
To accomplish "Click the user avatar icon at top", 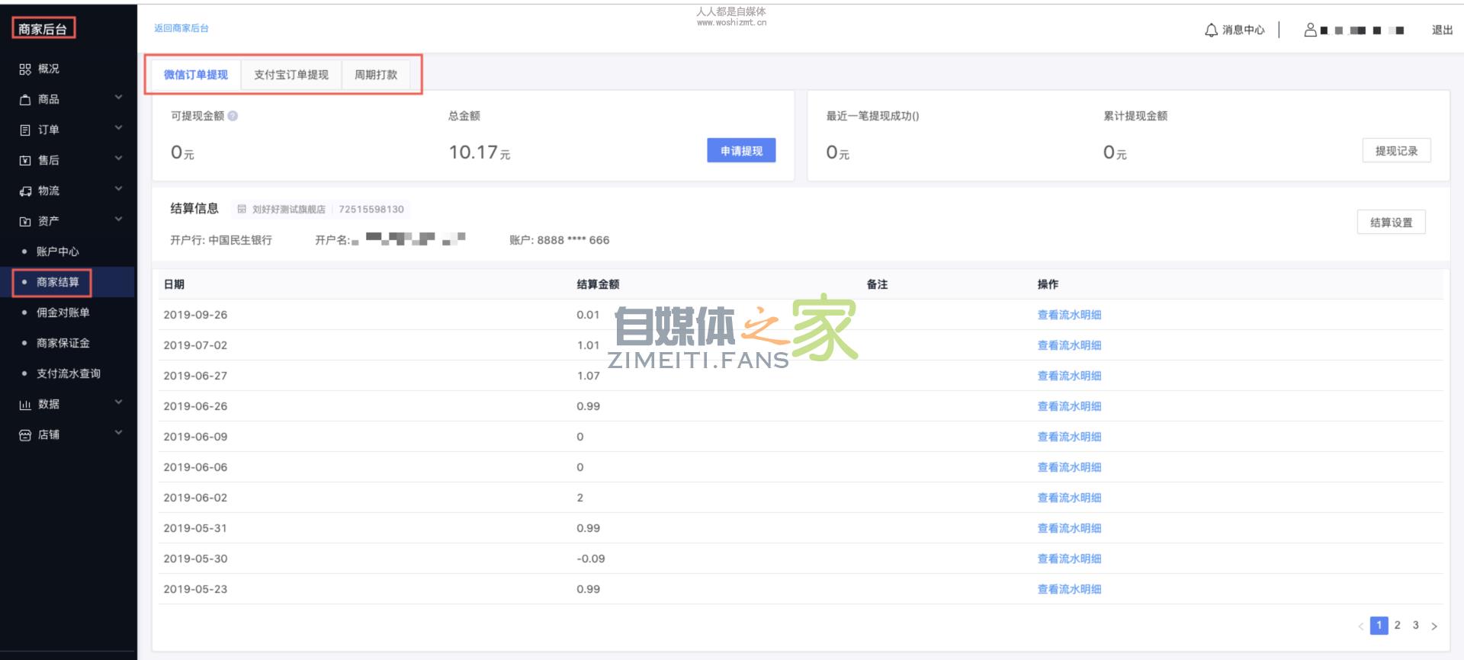I will tap(1310, 30).
